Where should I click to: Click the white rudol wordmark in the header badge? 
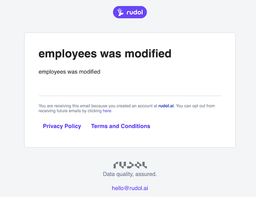135,12
